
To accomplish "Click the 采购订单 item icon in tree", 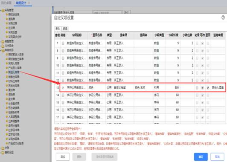I will [7, 23].
